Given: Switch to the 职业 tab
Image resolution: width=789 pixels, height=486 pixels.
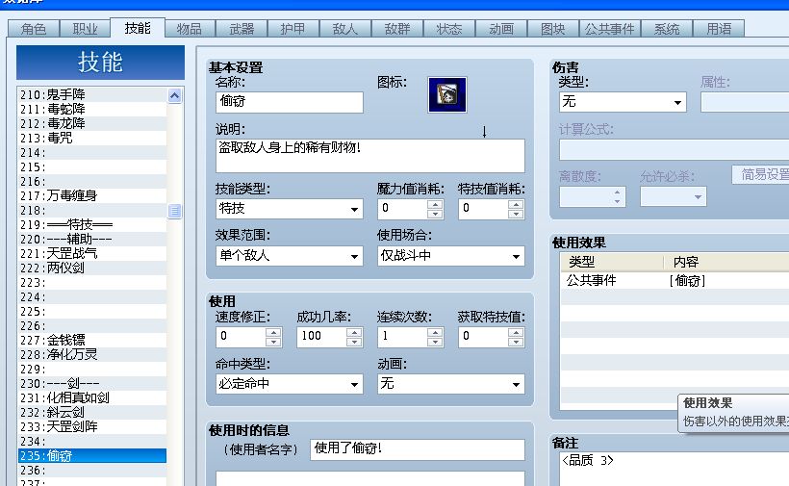Looking at the screenshot, I should pos(85,29).
